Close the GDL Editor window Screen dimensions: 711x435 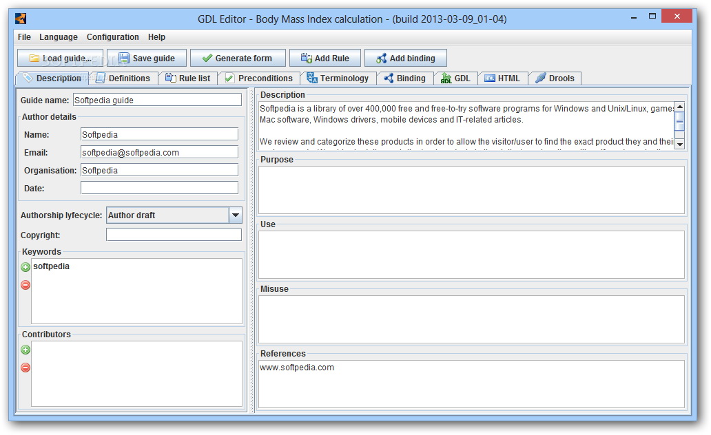tap(677, 17)
